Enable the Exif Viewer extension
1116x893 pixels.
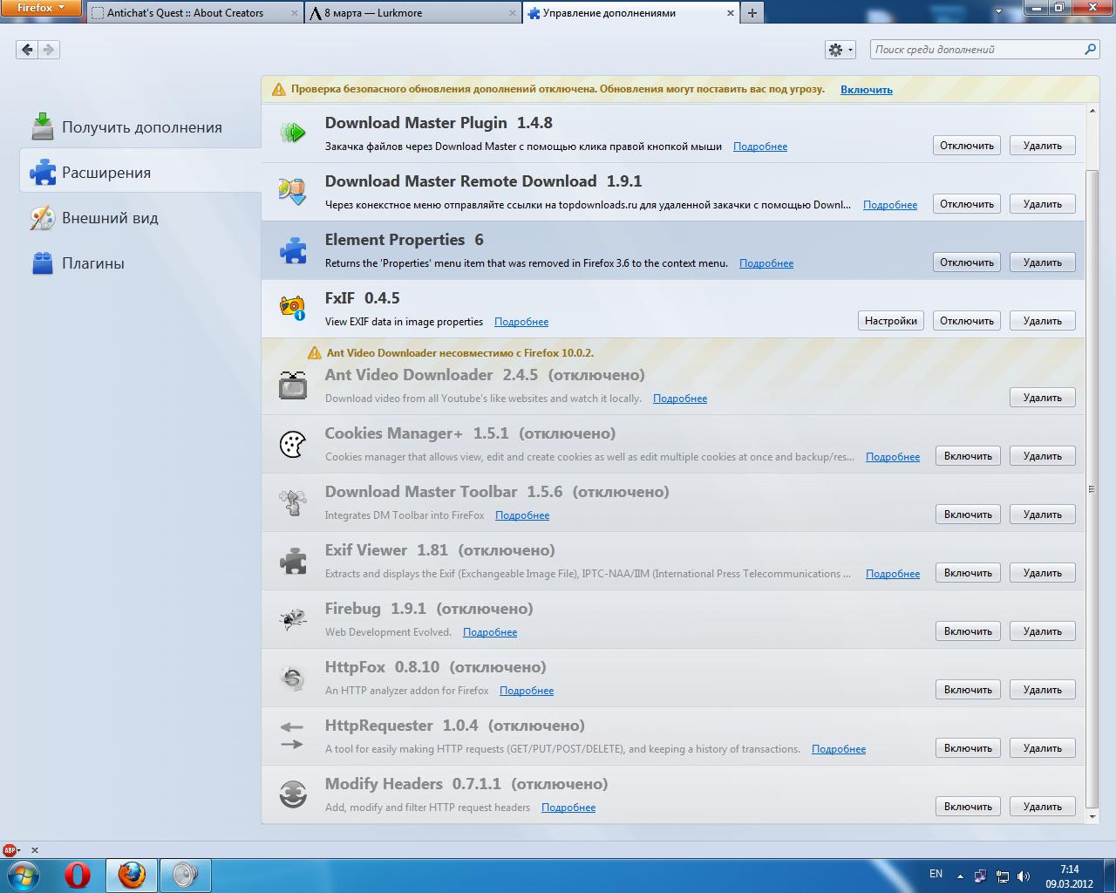pyautogui.click(x=968, y=573)
